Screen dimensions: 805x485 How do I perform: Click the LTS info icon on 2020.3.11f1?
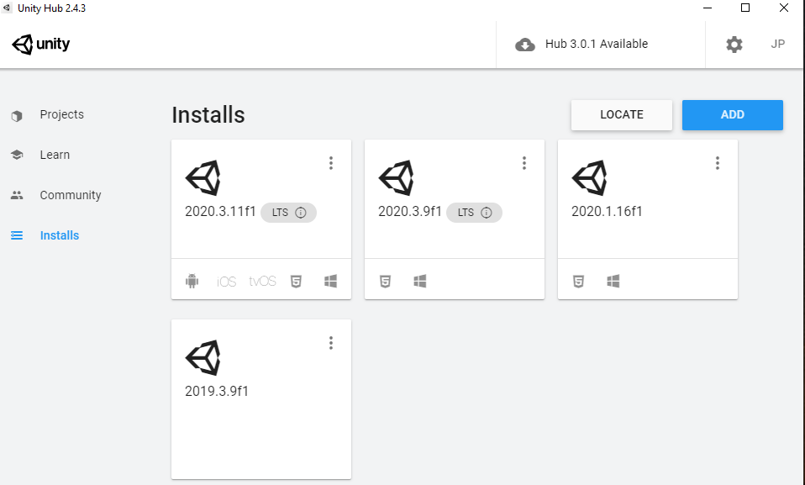301,213
